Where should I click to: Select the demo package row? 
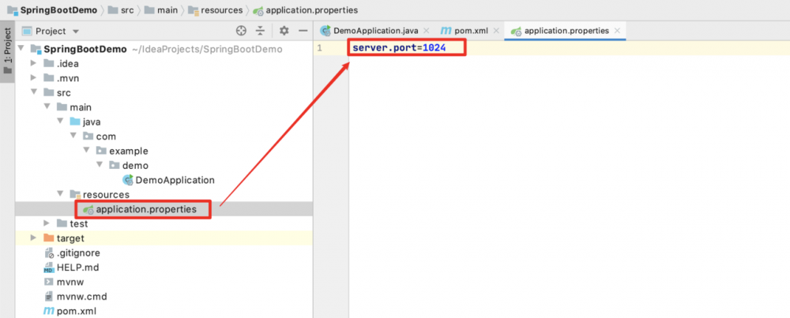pyautogui.click(x=164, y=166)
